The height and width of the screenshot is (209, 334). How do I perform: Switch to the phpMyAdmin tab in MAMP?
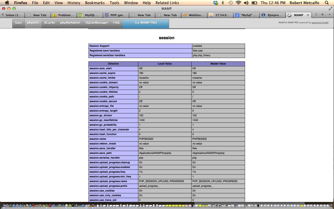(70, 23)
